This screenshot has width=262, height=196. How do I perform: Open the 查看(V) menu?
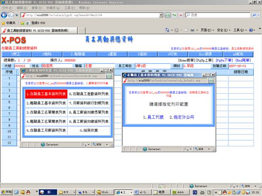click(36, 8)
